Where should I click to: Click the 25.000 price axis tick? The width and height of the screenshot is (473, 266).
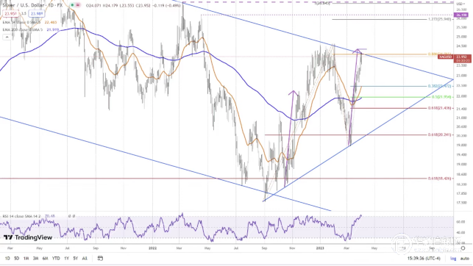tap(461, 37)
